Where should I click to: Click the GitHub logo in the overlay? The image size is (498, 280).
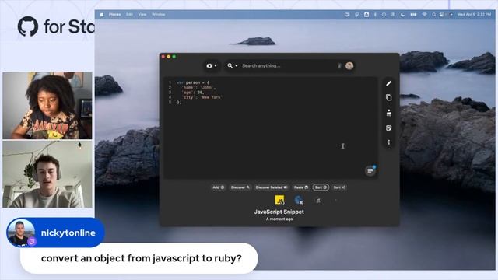28,26
